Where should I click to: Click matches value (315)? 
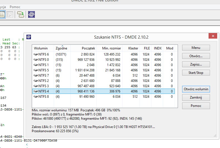point(59,60)
